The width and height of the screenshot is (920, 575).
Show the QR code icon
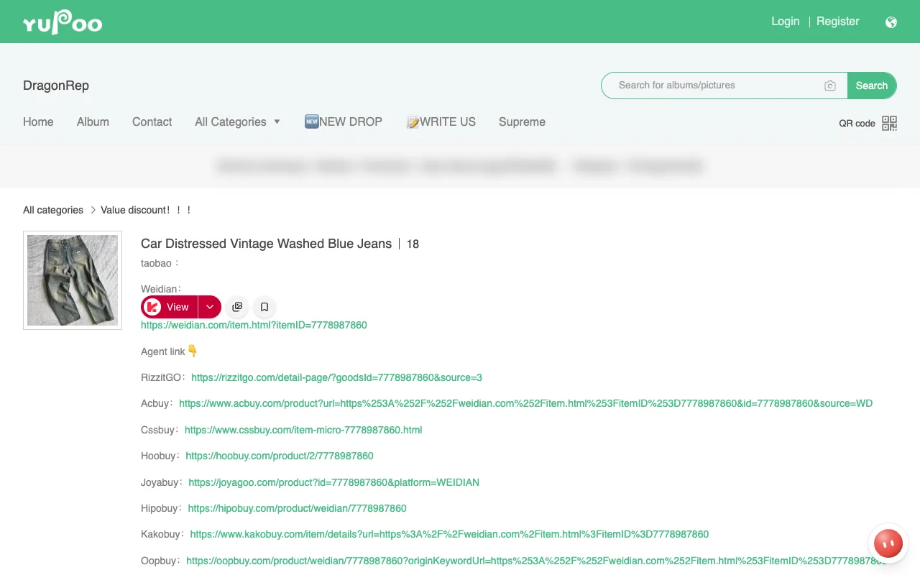click(890, 123)
